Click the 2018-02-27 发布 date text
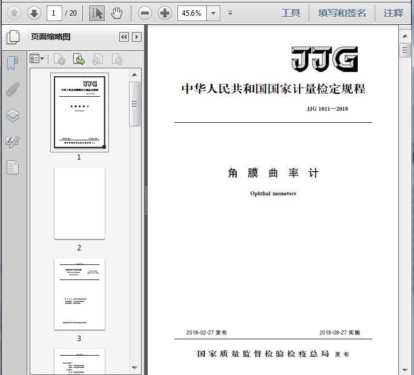This screenshot has width=414, height=375. tap(206, 333)
